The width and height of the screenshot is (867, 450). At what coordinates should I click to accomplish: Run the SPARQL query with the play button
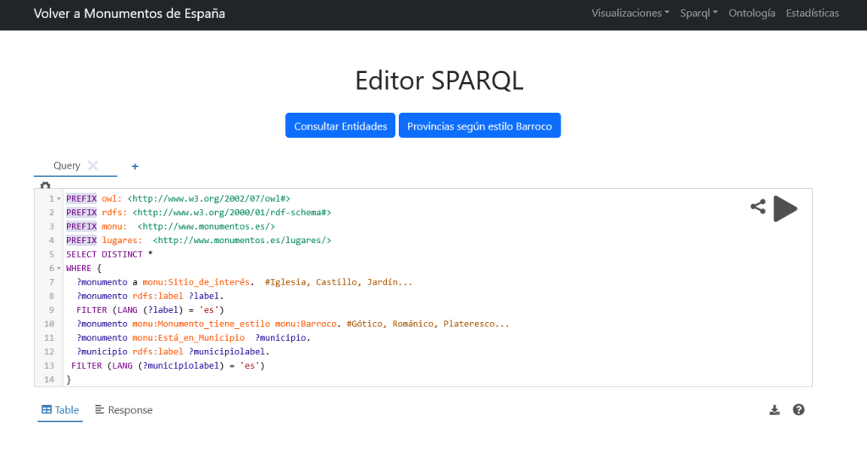coord(785,208)
